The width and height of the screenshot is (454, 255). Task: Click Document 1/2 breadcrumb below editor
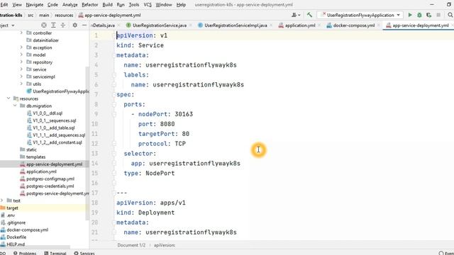coord(131,245)
